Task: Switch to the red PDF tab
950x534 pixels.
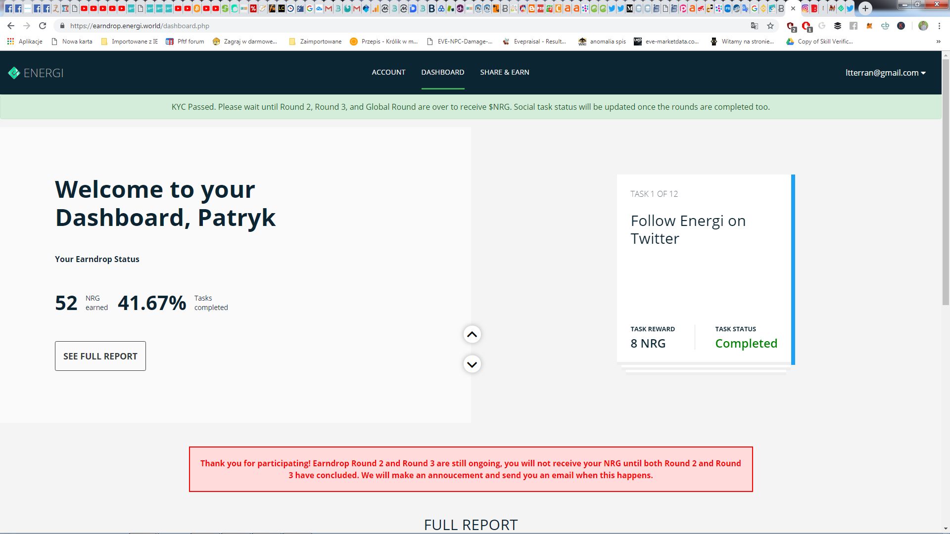Action: click(x=540, y=8)
